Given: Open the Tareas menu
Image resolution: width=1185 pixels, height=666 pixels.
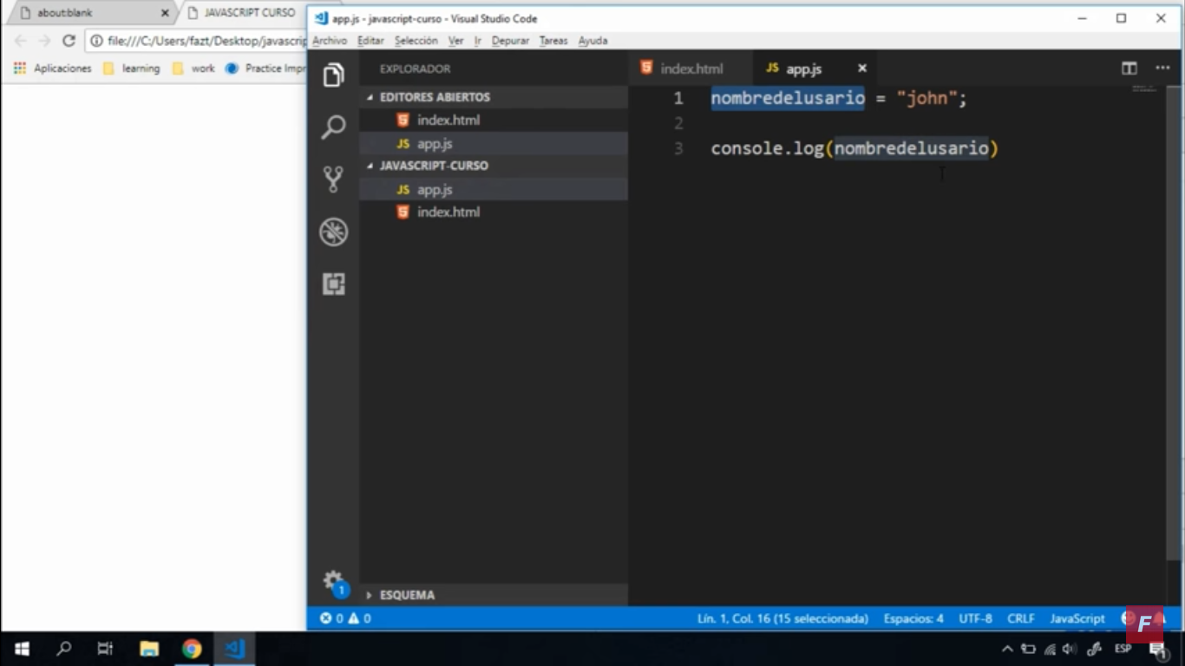Looking at the screenshot, I should coord(553,41).
